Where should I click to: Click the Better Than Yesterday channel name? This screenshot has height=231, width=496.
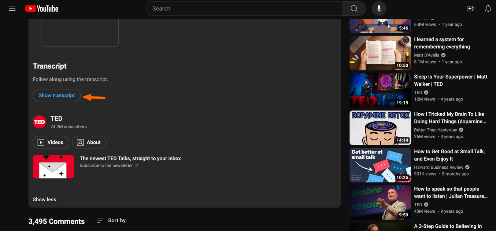(436, 130)
